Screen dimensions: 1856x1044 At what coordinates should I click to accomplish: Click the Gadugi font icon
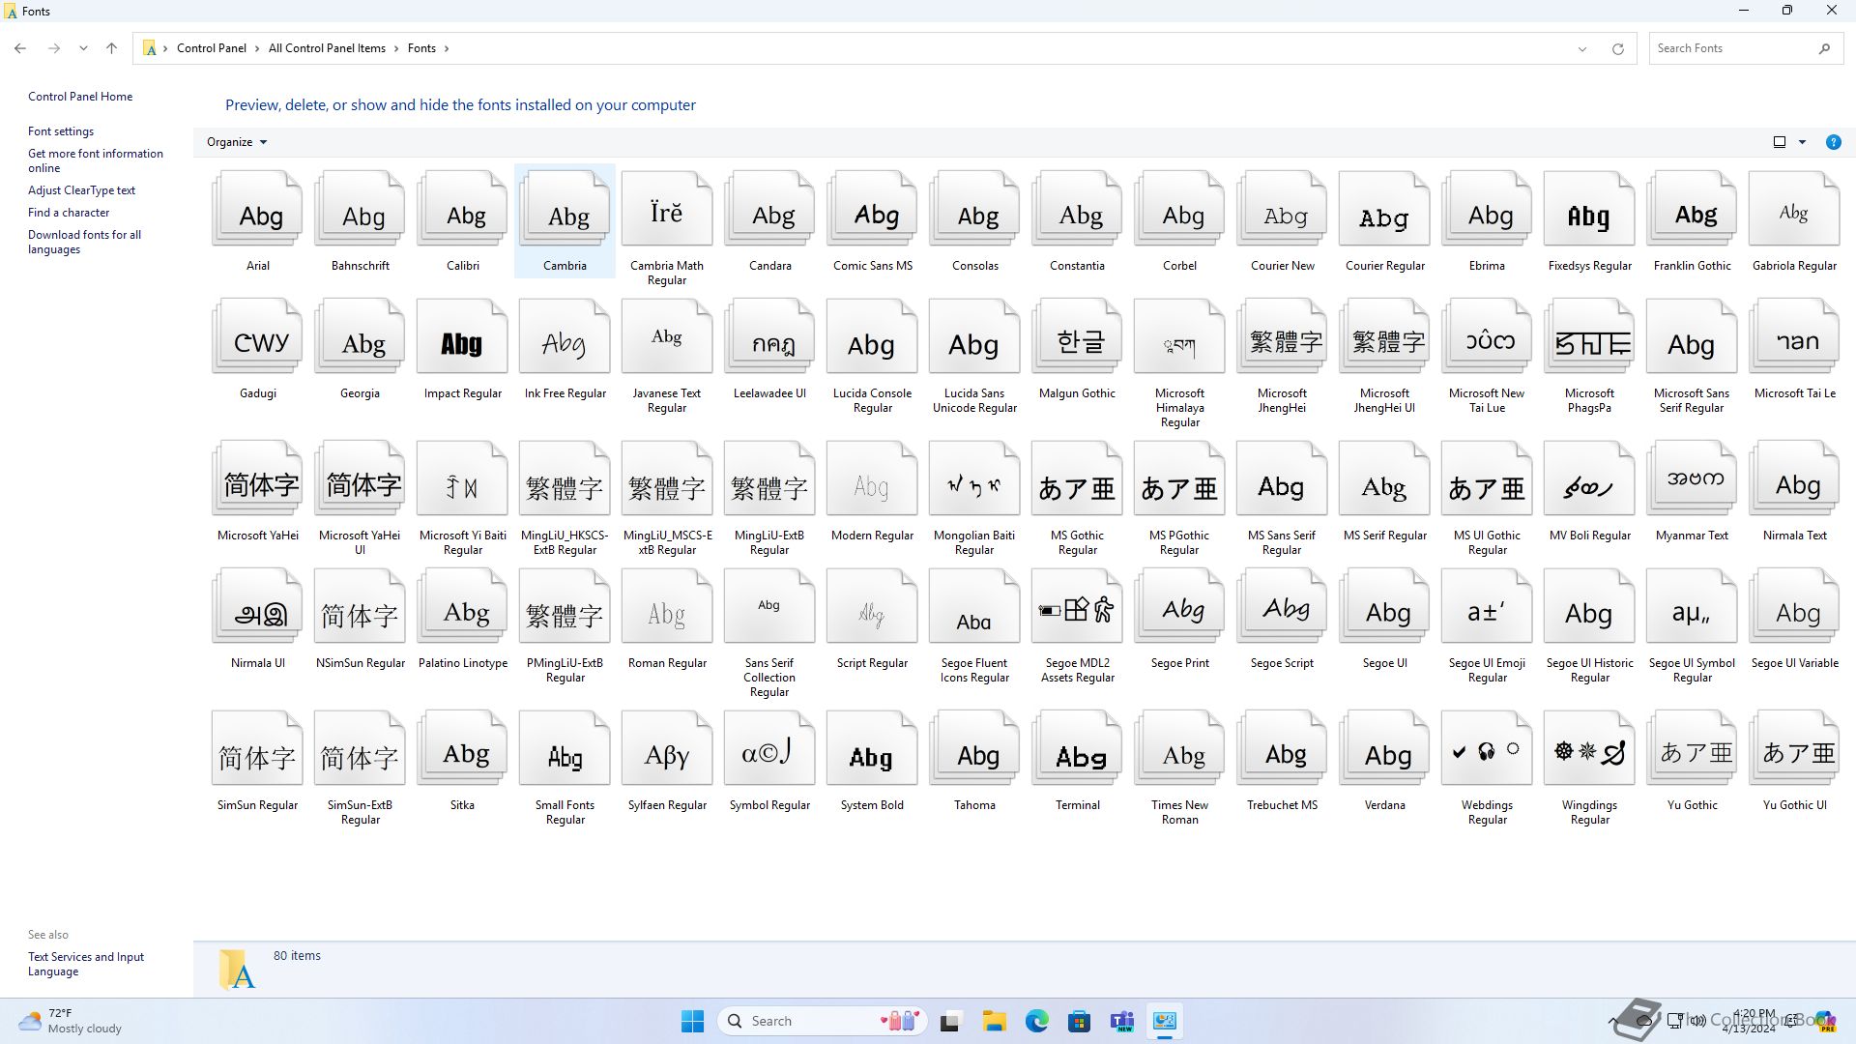tap(257, 336)
